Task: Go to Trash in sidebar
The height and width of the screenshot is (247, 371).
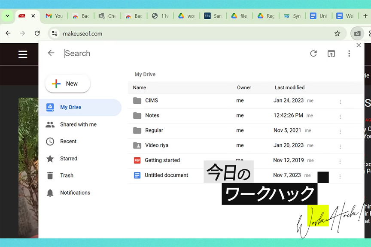Action: point(67,175)
